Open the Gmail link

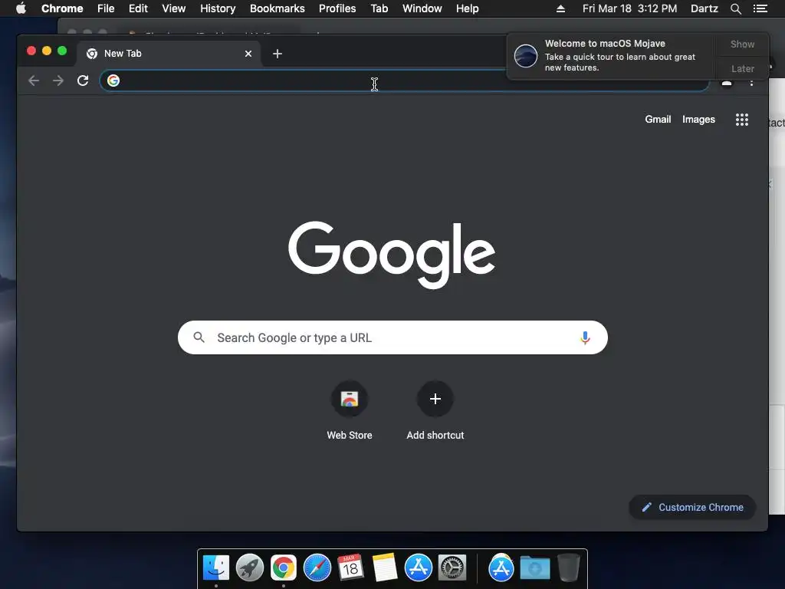click(658, 119)
